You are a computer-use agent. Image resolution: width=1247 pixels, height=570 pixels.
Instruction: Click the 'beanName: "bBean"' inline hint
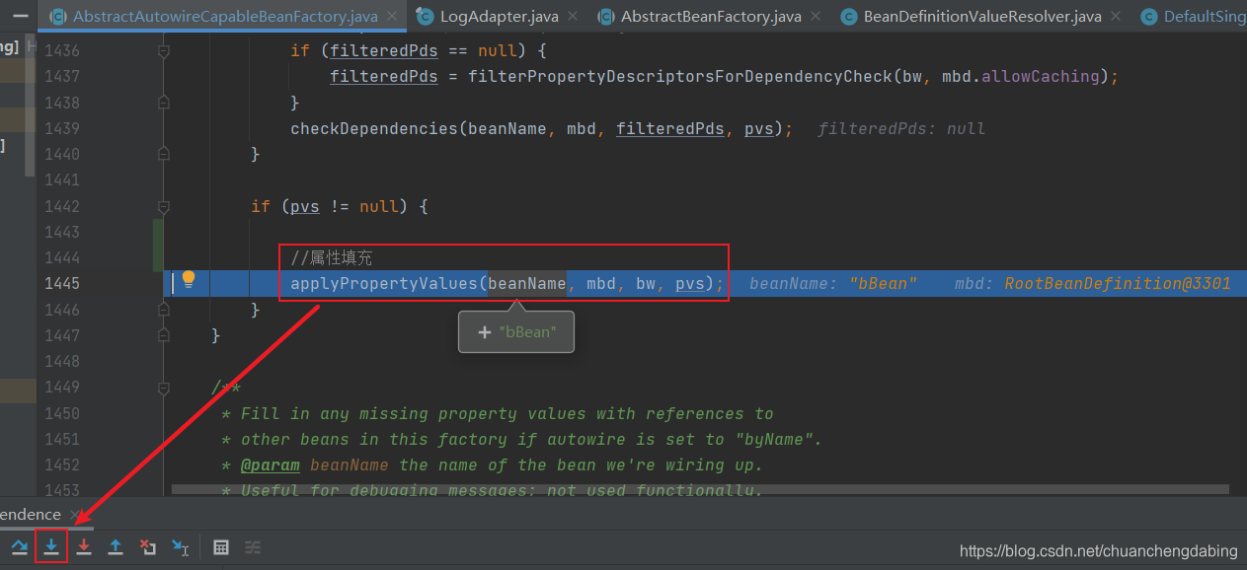[x=833, y=283]
